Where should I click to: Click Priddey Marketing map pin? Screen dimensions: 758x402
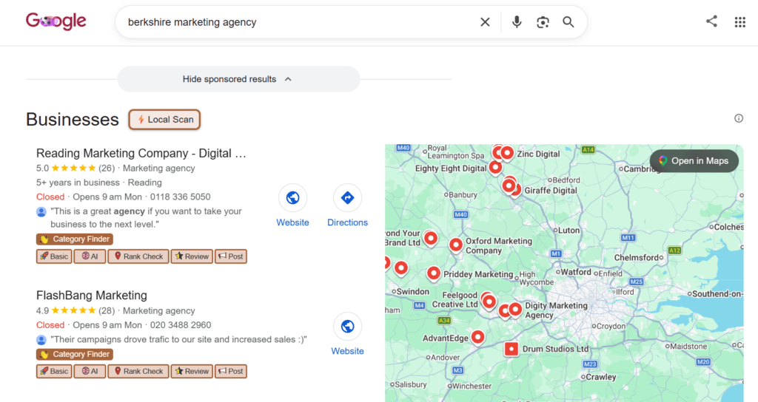(434, 273)
